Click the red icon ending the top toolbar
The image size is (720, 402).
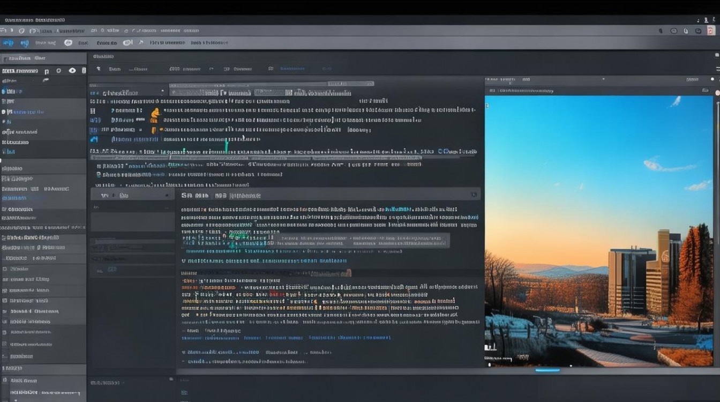711,31
